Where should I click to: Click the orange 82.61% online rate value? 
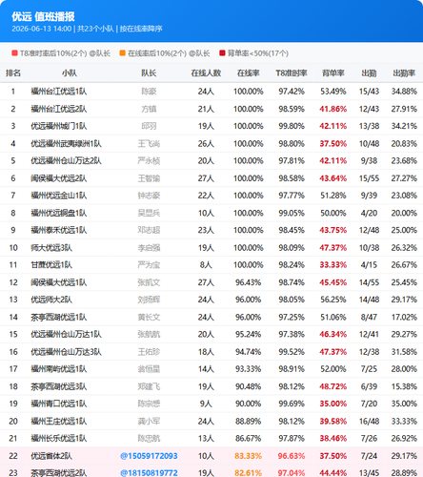click(249, 473)
